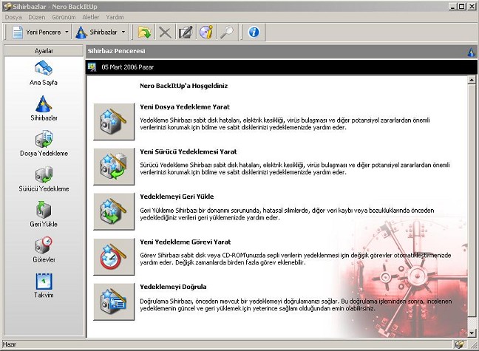The width and height of the screenshot is (479, 351).
Task: Expand the Sihirbazlar toolbar dropdown arrow
Action: tap(123, 33)
